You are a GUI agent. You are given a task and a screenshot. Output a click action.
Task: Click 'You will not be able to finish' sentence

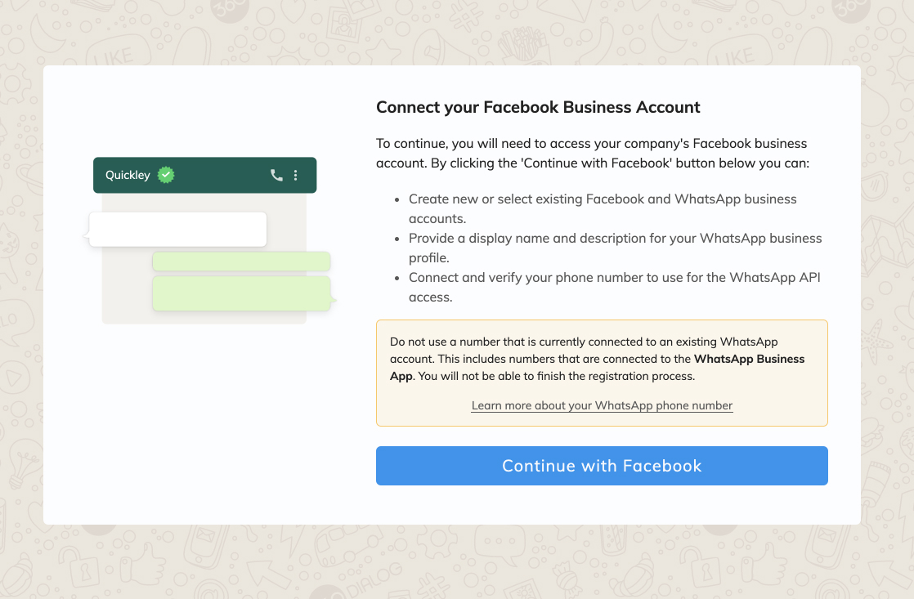(x=557, y=377)
